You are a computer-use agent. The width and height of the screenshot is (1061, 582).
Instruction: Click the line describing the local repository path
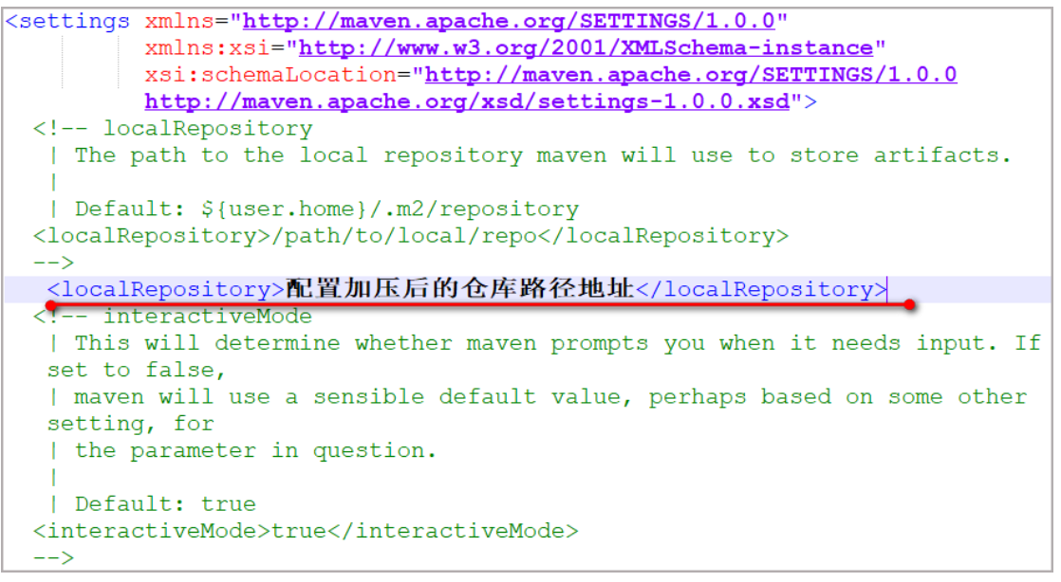pyautogui.click(x=543, y=155)
